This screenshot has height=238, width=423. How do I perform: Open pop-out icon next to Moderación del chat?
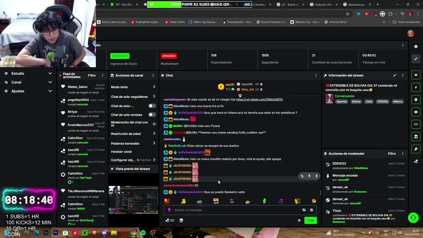pos(154,124)
